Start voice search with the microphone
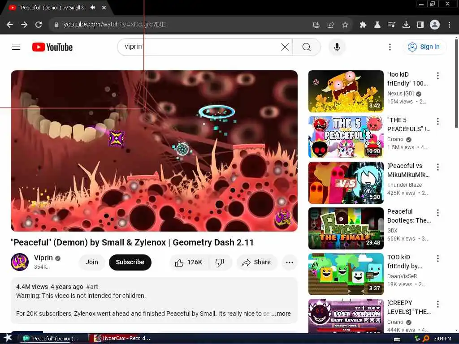The image size is (459, 344). pos(337,47)
